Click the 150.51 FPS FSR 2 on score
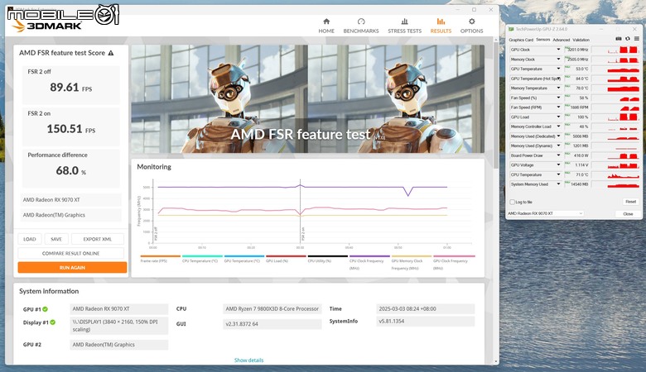The width and height of the screenshot is (646, 372). (71, 129)
